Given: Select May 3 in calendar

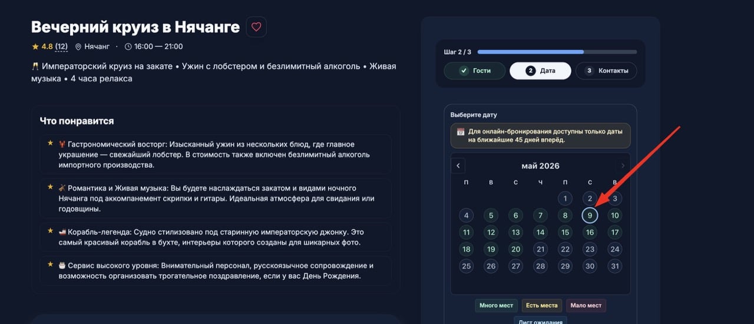Looking at the screenshot, I should point(614,199).
